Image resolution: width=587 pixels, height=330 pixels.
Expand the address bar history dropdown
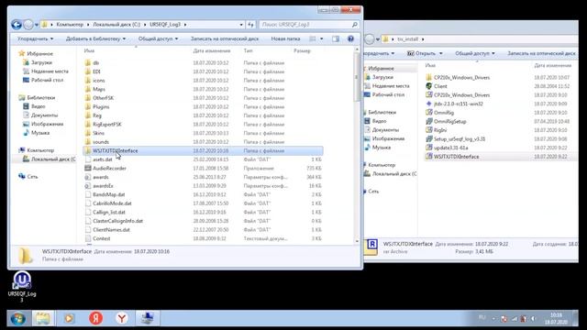tap(241, 25)
